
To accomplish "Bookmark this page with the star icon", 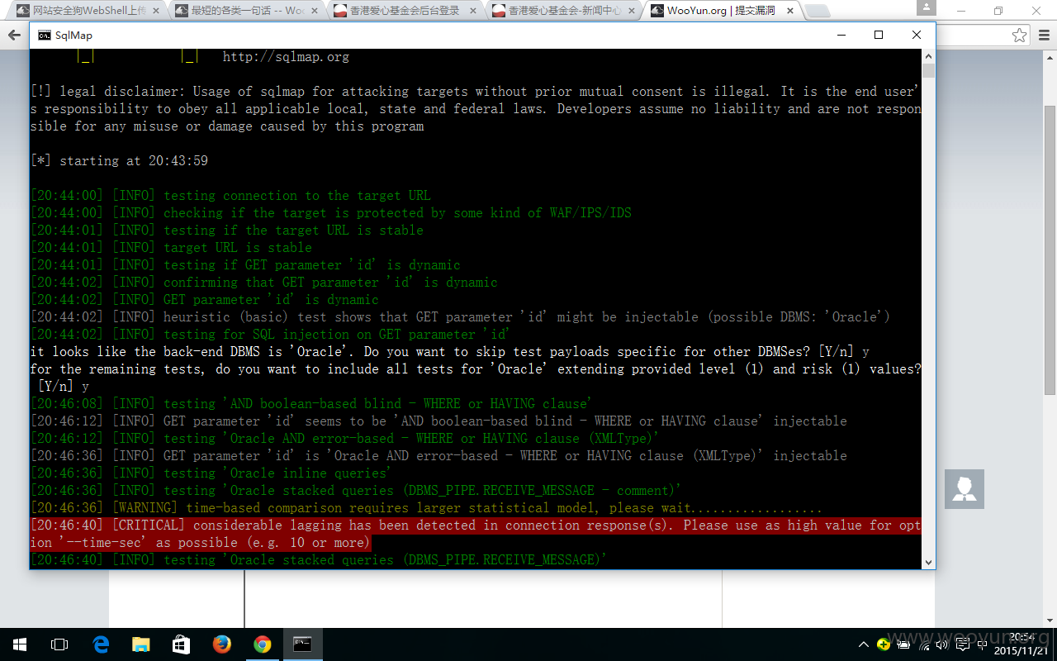I will 1020,36.
